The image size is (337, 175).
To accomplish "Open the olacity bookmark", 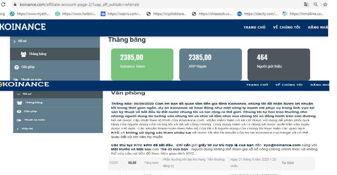I will coord(257,14).
